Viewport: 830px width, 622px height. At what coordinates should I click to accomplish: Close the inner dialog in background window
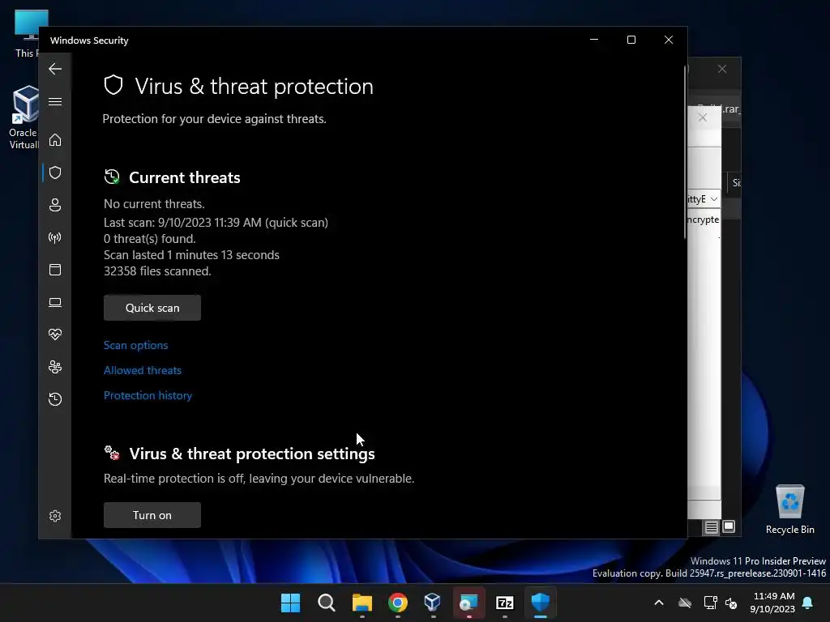pos(703,117)
